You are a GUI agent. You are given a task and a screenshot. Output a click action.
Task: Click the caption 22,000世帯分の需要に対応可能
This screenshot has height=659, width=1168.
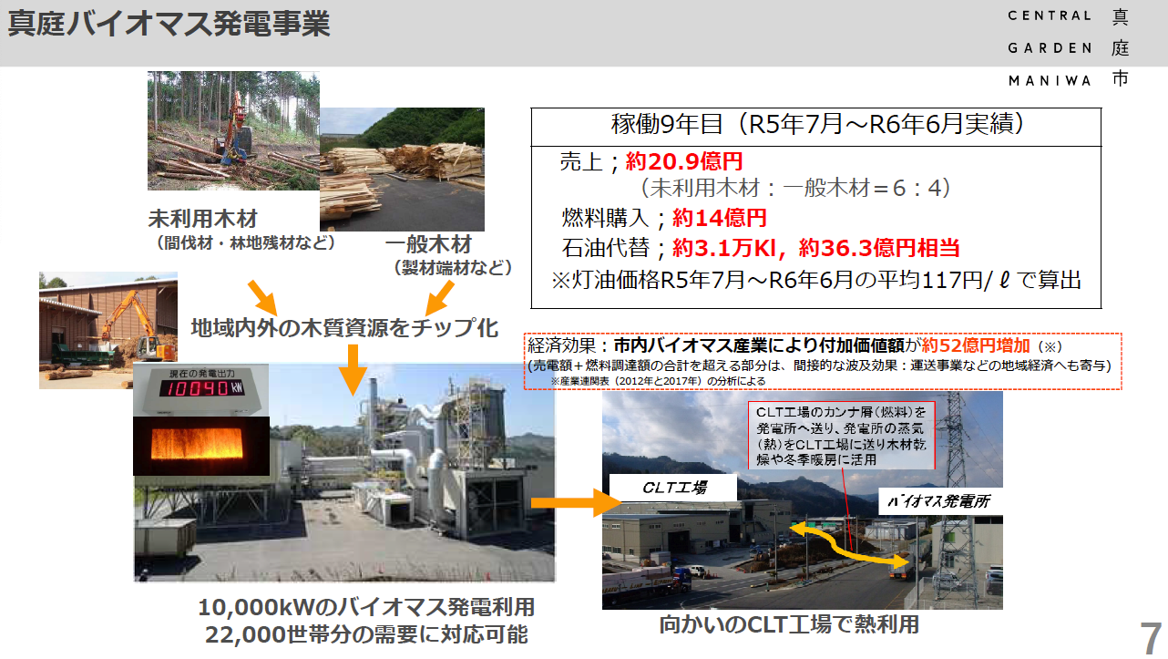click(x=366, y=633)
